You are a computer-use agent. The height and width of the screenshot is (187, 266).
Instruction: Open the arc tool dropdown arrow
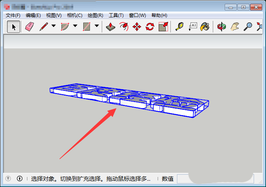pos(75,26)
